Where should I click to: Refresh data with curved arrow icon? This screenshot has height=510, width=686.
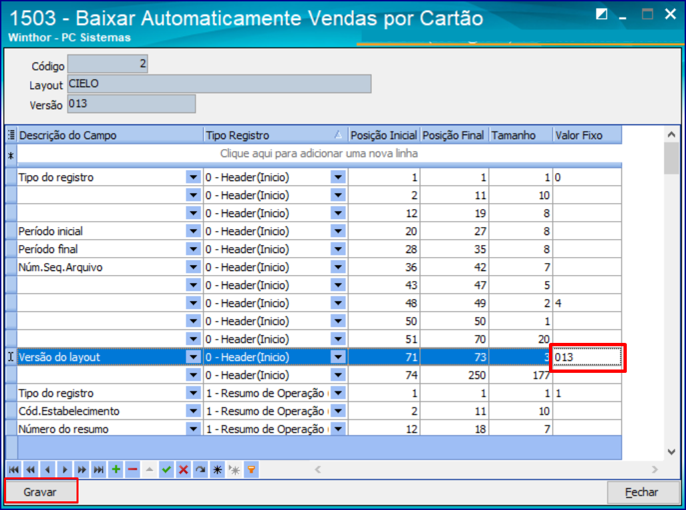click(200, 470)
